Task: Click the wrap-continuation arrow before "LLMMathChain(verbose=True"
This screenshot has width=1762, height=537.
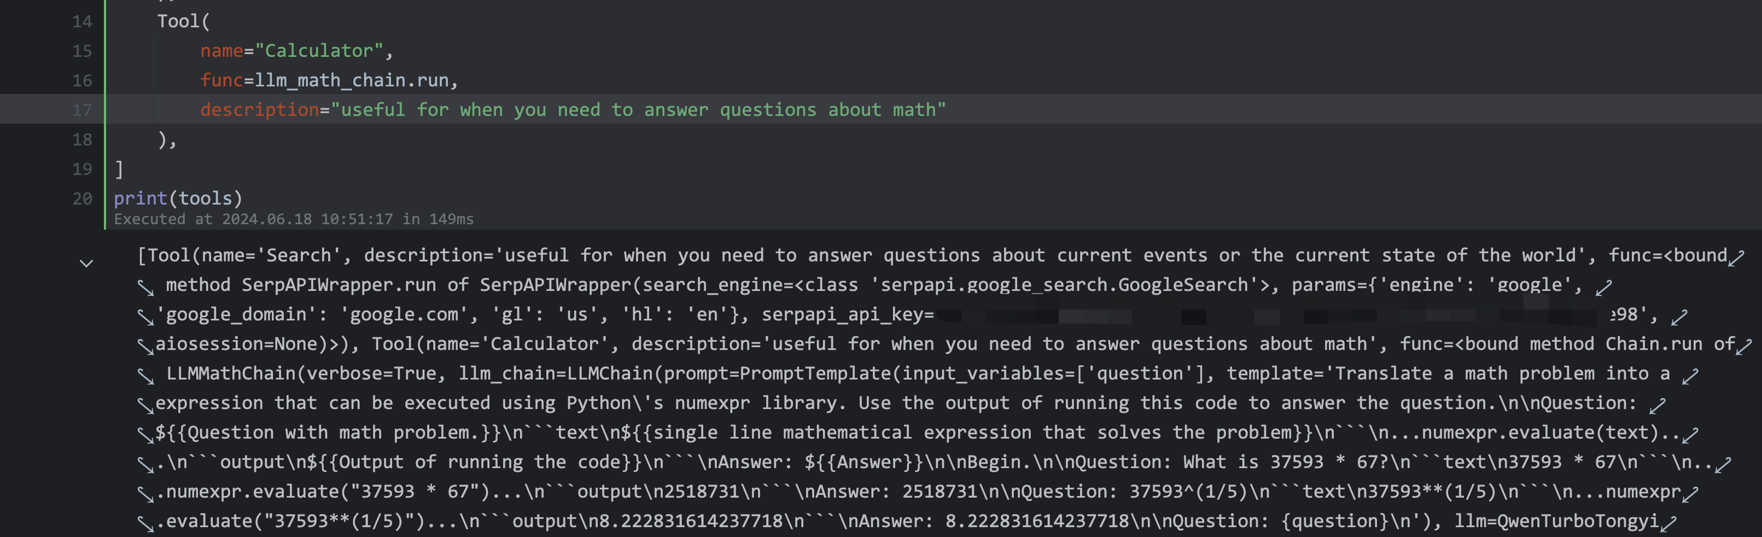Action: [145, 376]
